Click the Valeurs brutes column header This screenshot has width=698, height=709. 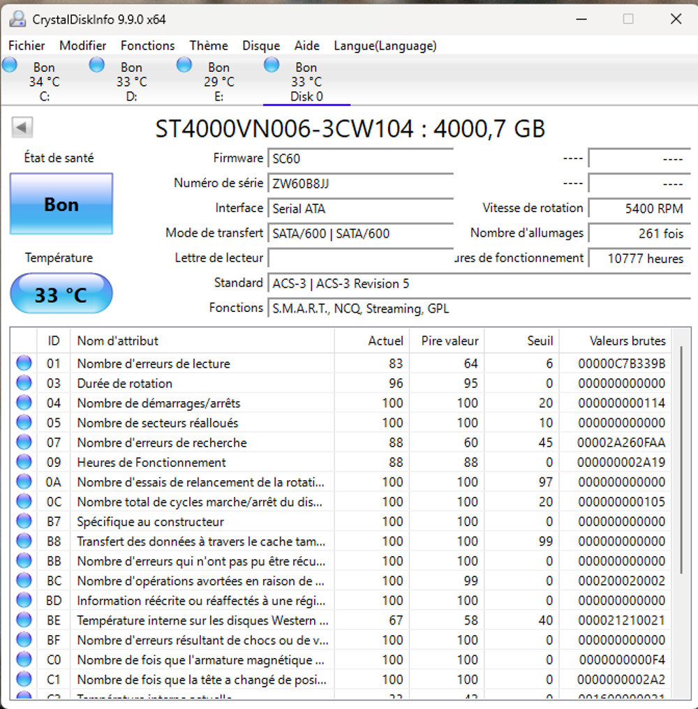pyautogui.click(x=615, y=341)
